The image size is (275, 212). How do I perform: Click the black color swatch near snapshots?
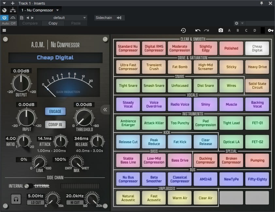point(263,30)
